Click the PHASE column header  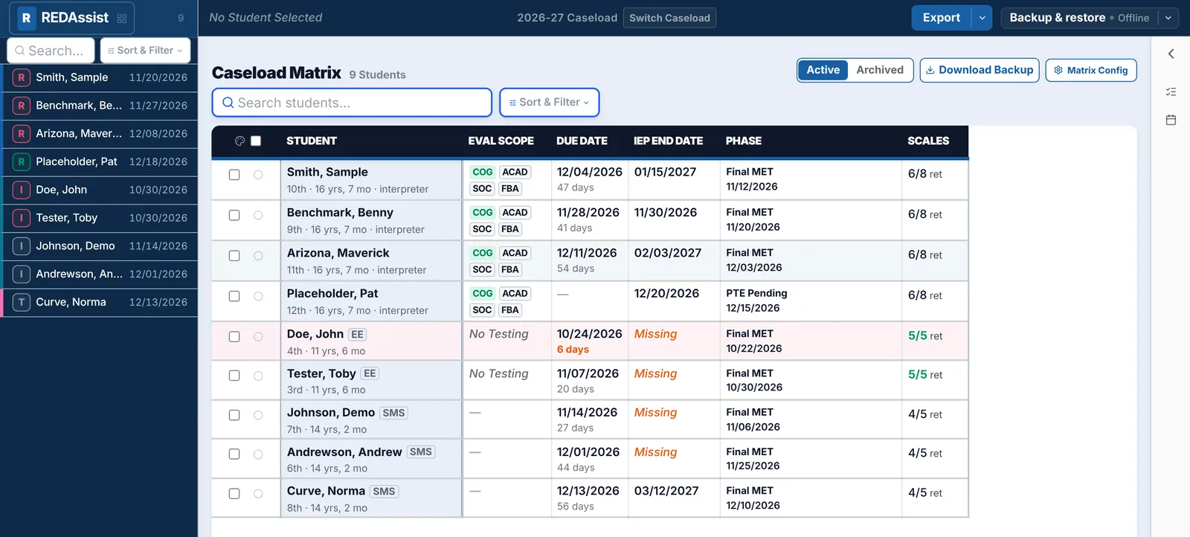[744, 141]
